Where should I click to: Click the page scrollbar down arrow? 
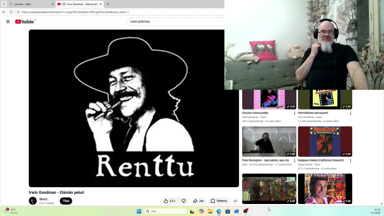[x=382, y=204]
